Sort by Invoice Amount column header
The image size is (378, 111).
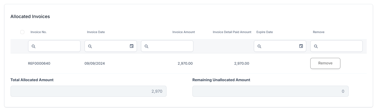click(183, 32)
